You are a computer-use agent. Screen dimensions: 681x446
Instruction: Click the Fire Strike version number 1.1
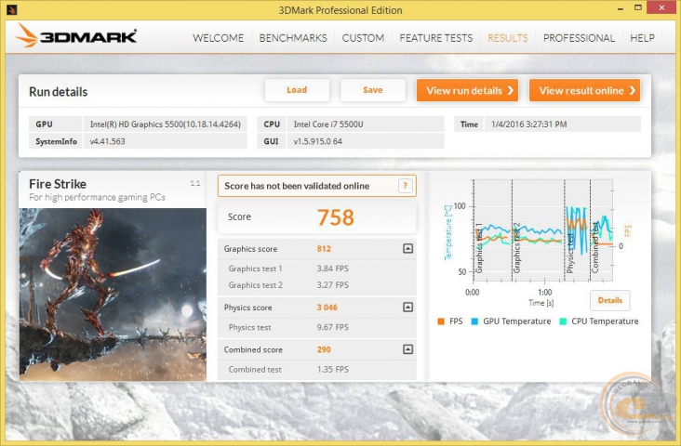click(x=195, y=184)
